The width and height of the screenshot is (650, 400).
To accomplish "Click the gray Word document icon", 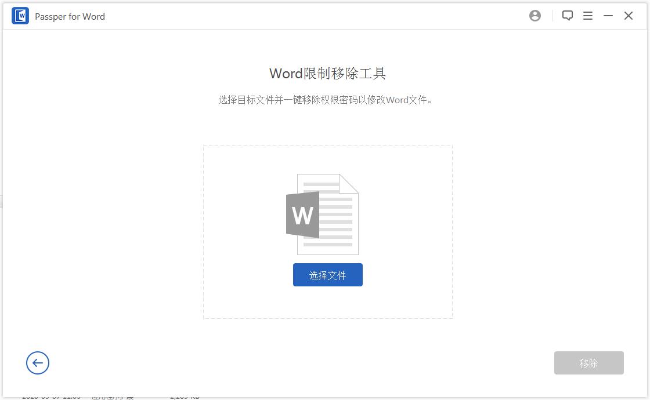I will click(x=322, y=214).
